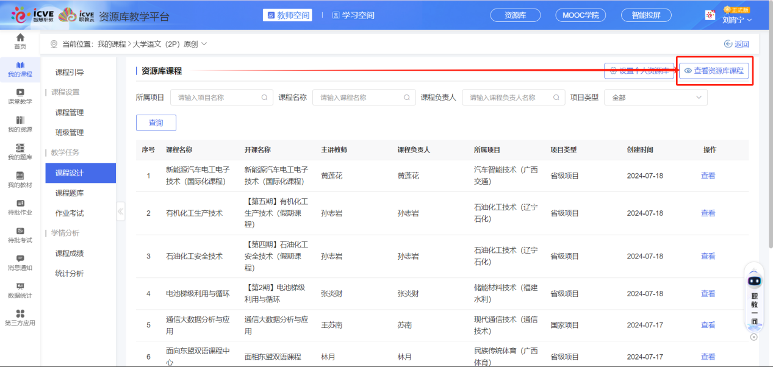Click the 储能材料技术（福建水利） project cell

click(x=506, y=294)
